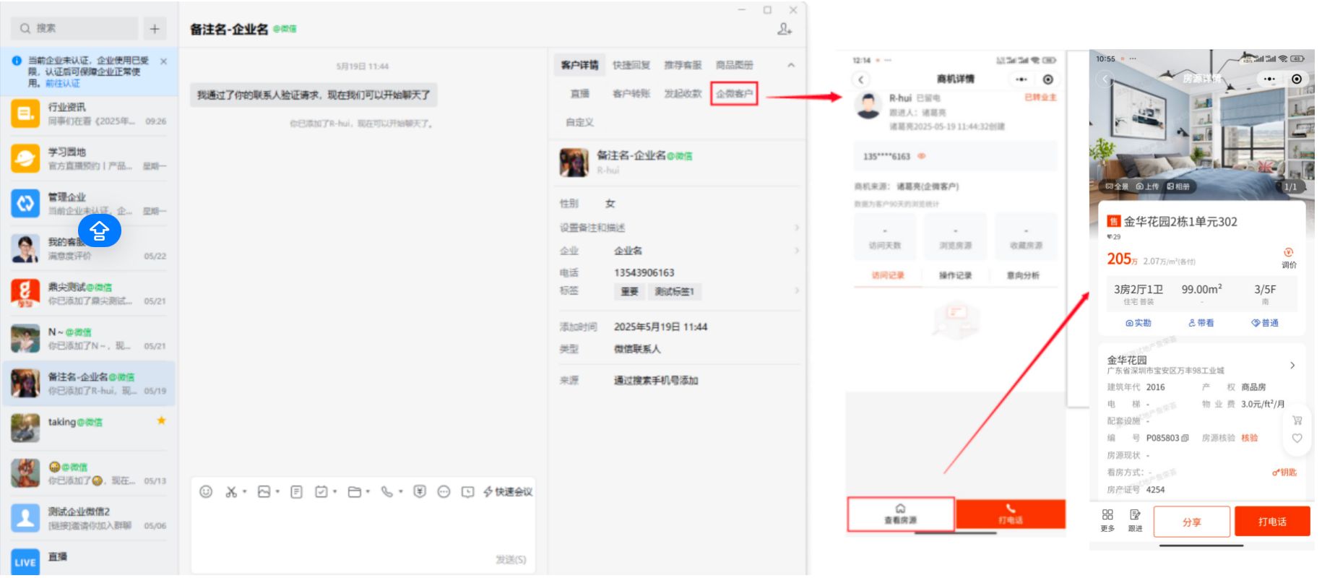Open the screenshot tool dropdown arrow
Screen dimensions: 1322x578
[x=245, y=492]
